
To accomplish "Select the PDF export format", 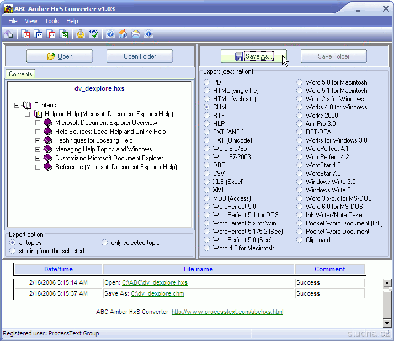I will click(x=207, y=82).
